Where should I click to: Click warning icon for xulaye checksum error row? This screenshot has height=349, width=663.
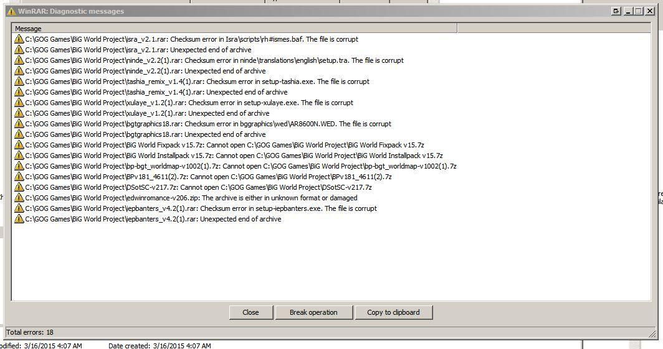19,102
